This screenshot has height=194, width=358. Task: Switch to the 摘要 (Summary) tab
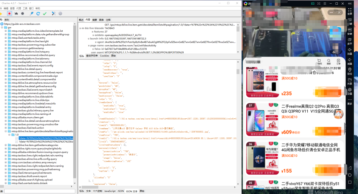[94, 20]
